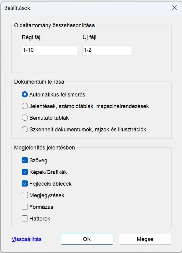Select Szkennelt dokumentumok, rajzok és illusztrációk
This screenshot has width=182, height=253.
click(25, 129)
